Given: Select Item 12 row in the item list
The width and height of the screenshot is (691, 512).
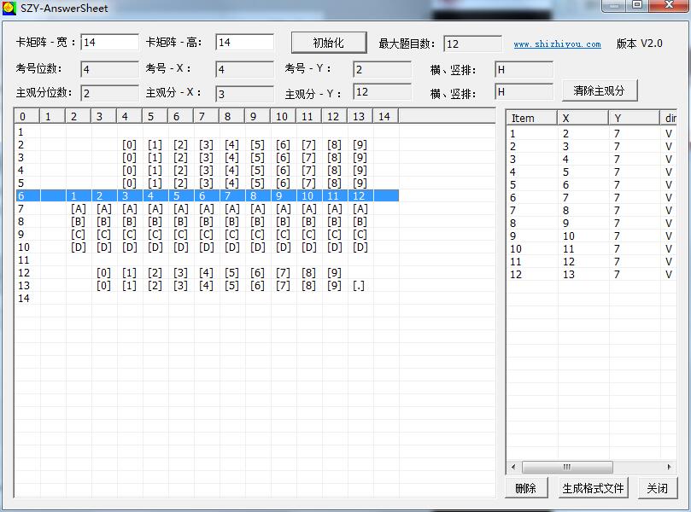Looking at the screenshot, I should pos(591,274).
